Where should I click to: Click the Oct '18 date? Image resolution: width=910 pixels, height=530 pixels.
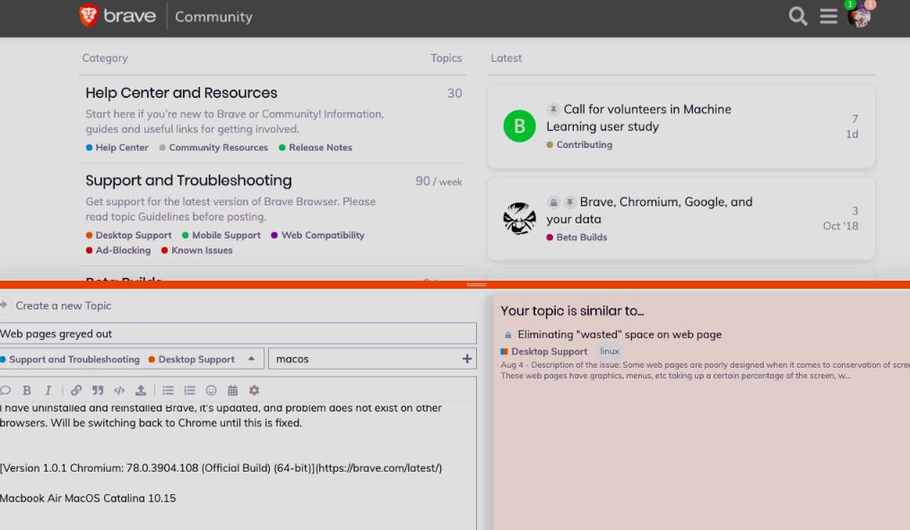pyautogui.click(x=840, y=226)
